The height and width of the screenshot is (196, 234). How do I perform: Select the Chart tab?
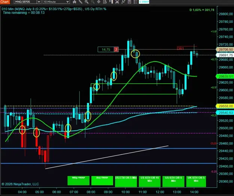5,2
